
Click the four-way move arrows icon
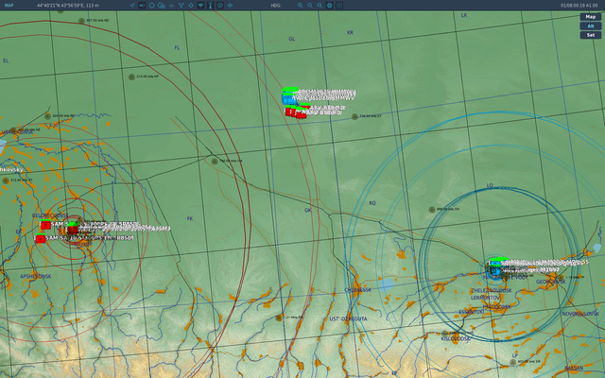[x=230, y=6]
